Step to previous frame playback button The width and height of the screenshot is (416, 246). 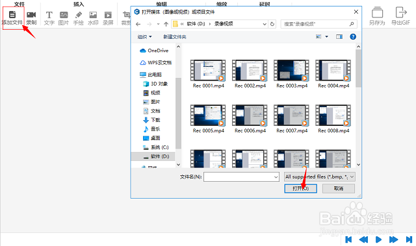click(x=363, y=240)
